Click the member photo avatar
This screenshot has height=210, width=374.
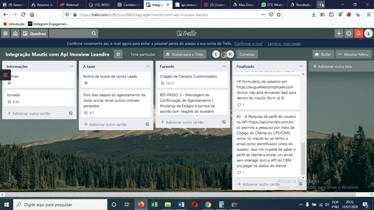click(x=223, y=54)
